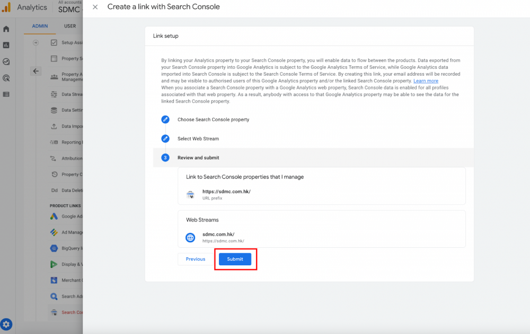The height and width of the screenshot is (334, 530).
Task: Open the Data Settings database icon
Action: coord(54,110)
